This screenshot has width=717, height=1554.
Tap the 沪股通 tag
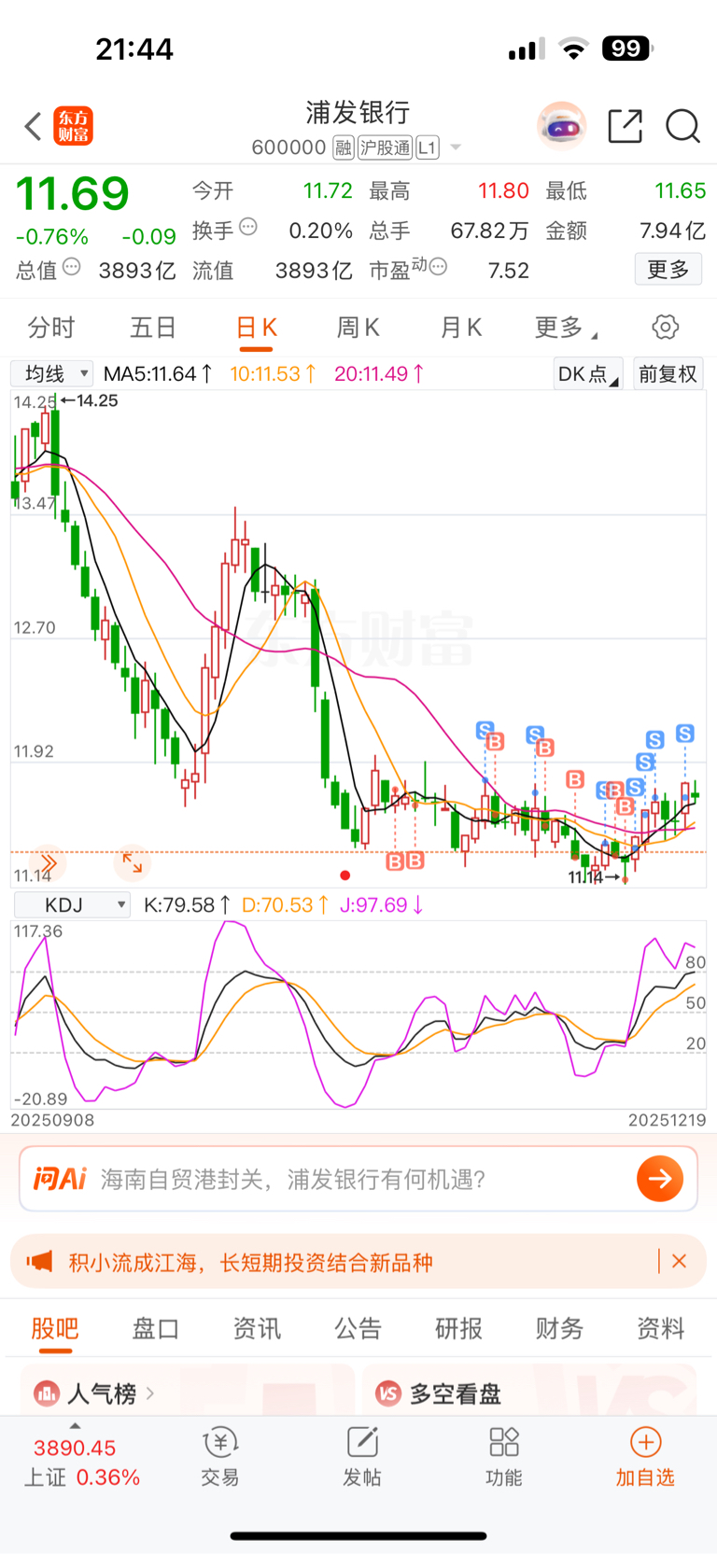click(x=386, y=147)
